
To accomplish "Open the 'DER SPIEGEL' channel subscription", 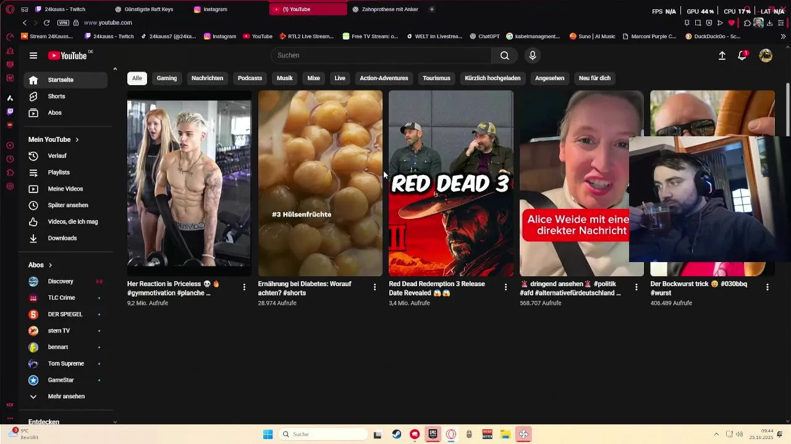I will point(66,314).
